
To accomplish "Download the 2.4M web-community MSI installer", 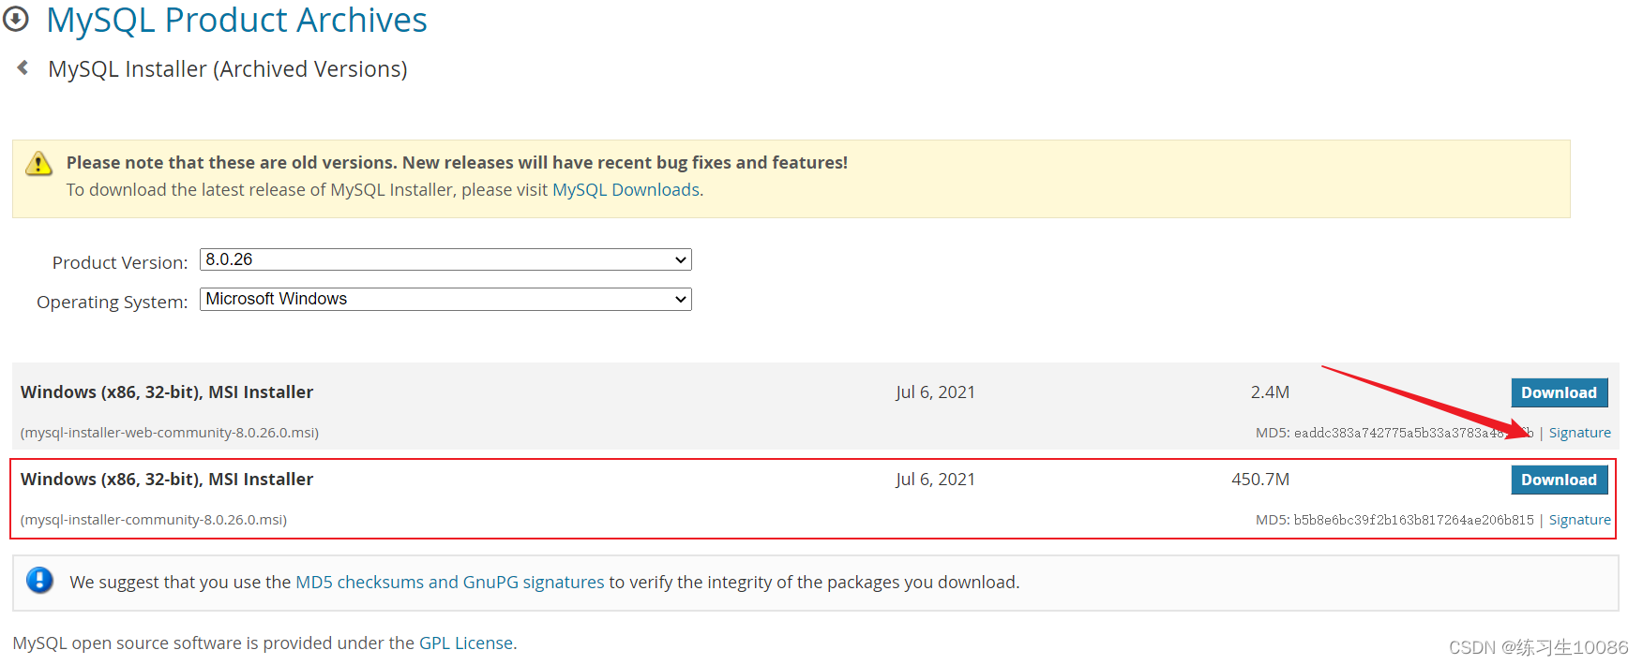I will (1559, 392).
